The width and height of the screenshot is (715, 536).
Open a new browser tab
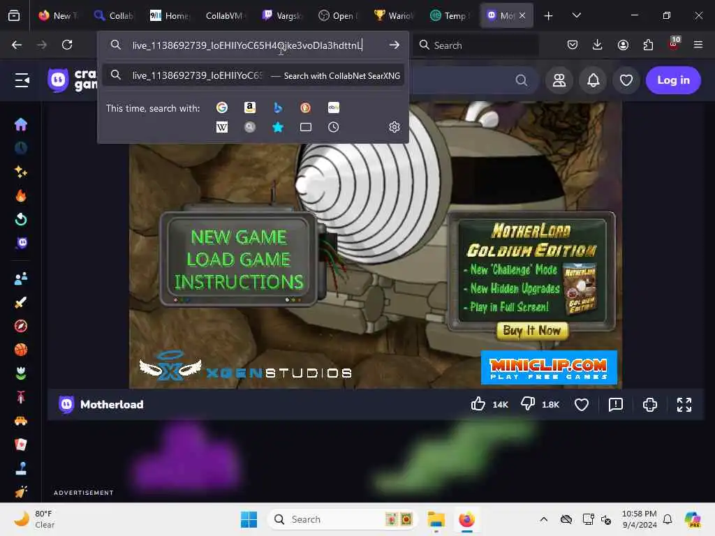(x=549, y=16)
